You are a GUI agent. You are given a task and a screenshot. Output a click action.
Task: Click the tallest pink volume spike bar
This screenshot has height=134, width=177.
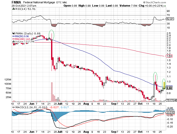(x=52, y=92)
